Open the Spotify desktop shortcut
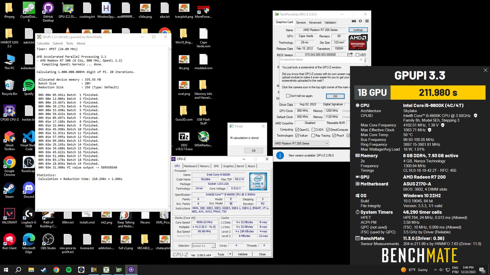 (29, 87)
